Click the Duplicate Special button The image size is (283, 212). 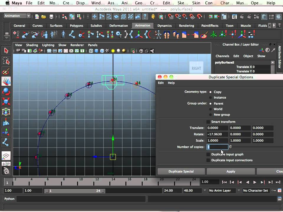(181, 171)
